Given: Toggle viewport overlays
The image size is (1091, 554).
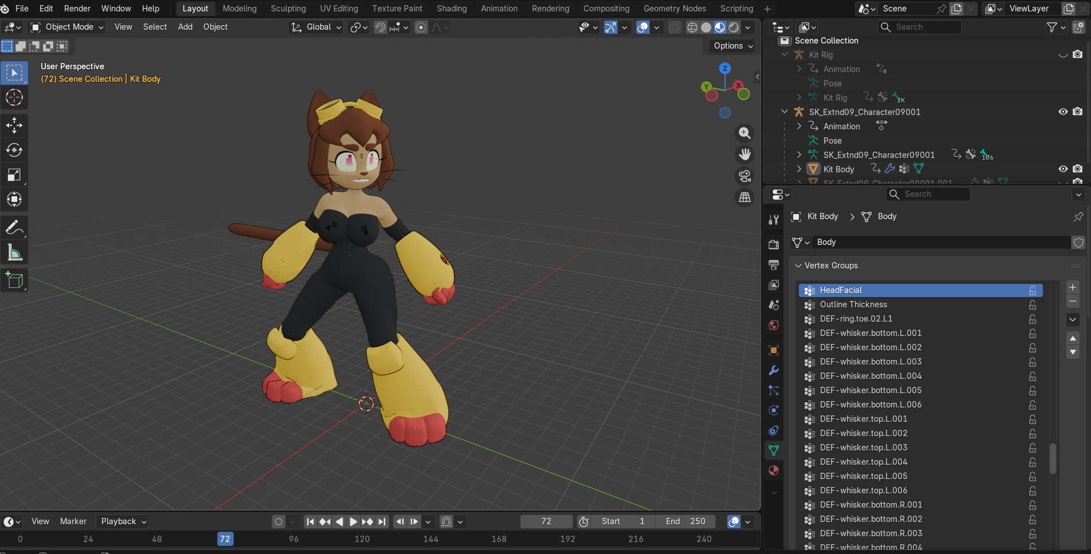Looking at the screenshot, I should click(x=643, y=27).
